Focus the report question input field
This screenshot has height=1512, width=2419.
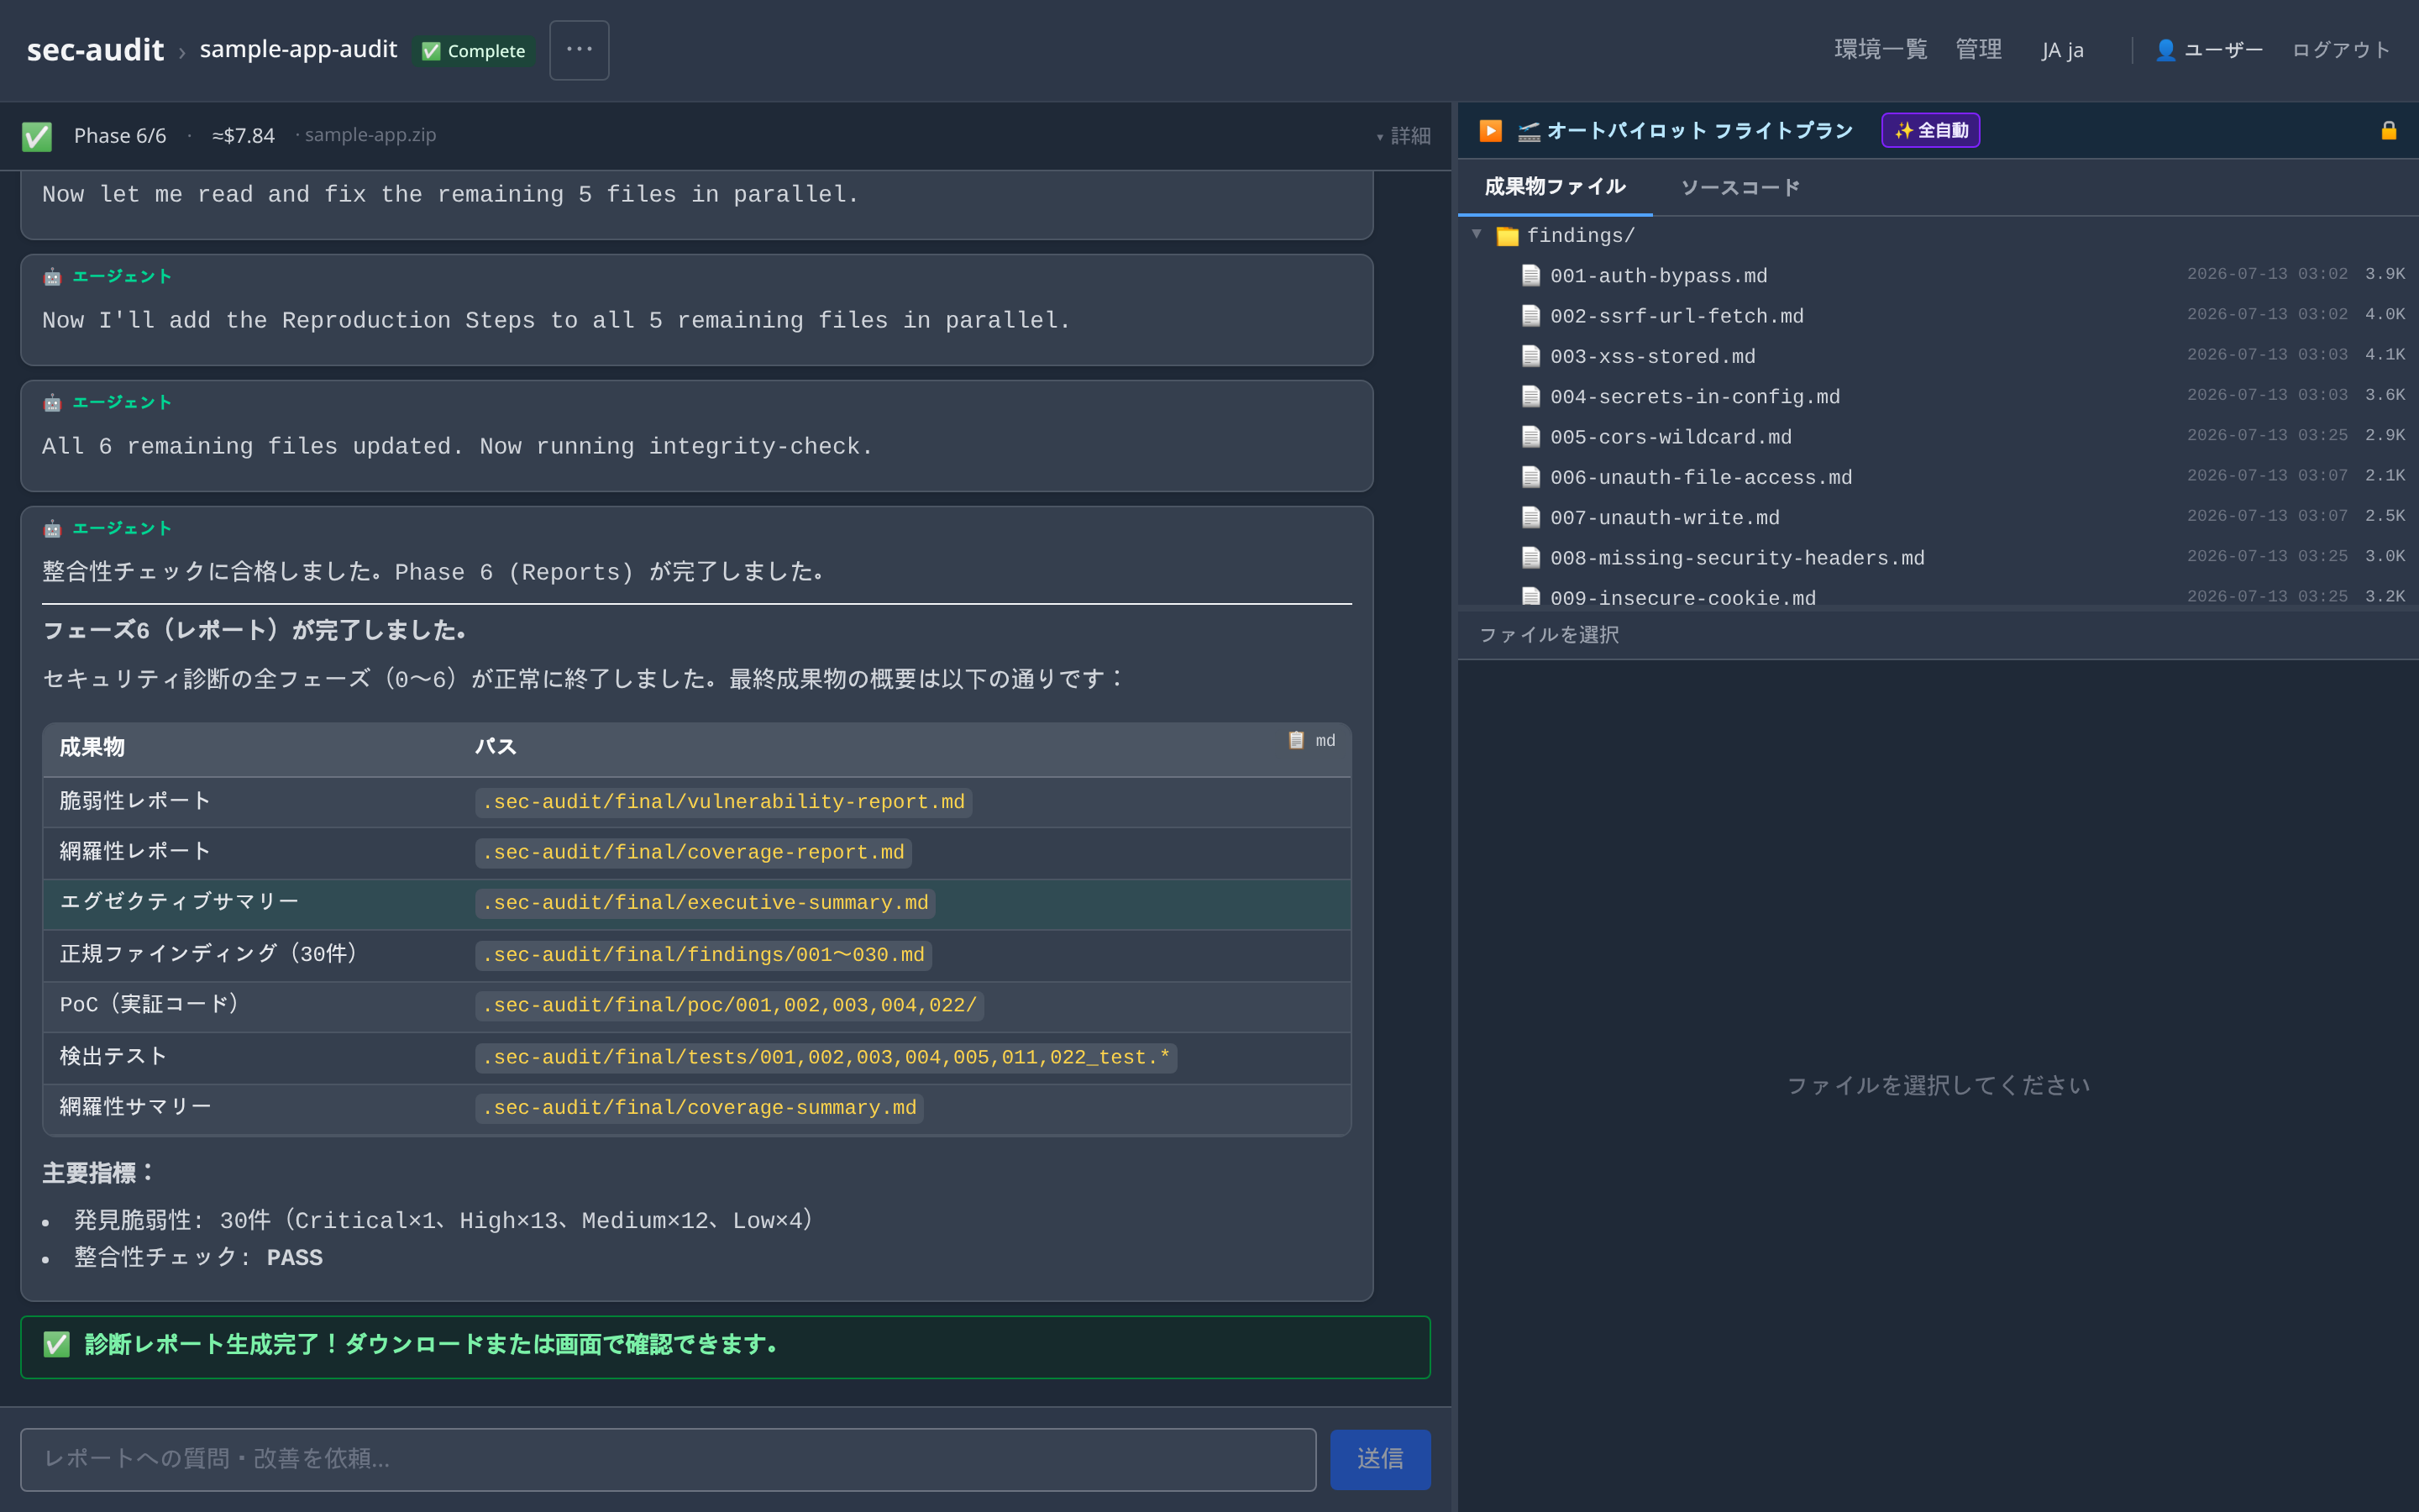668,1459
